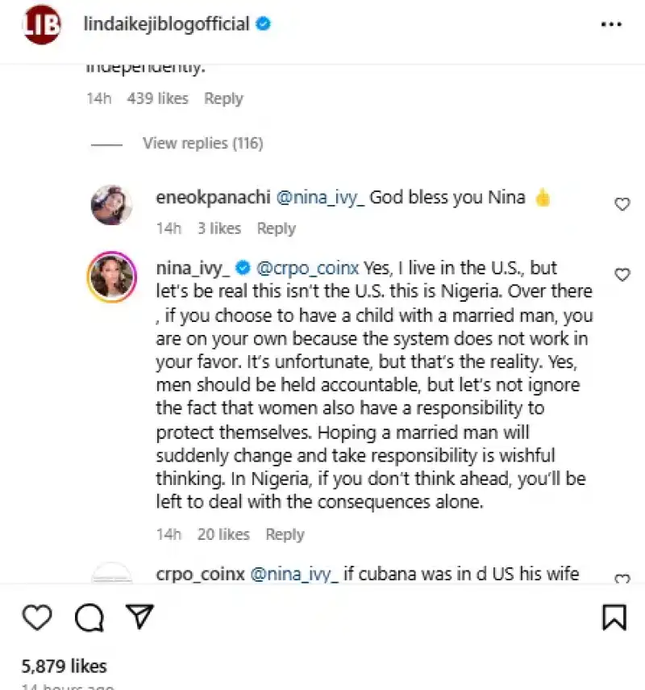Like the post with heart icon
645x690 pixels.
pos(37,617)
